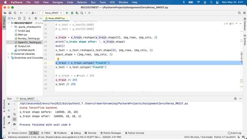This screenshot has height=139, width=247.
Task: Open the Project view selector dropdown
Action: click(x=12, y=18)
